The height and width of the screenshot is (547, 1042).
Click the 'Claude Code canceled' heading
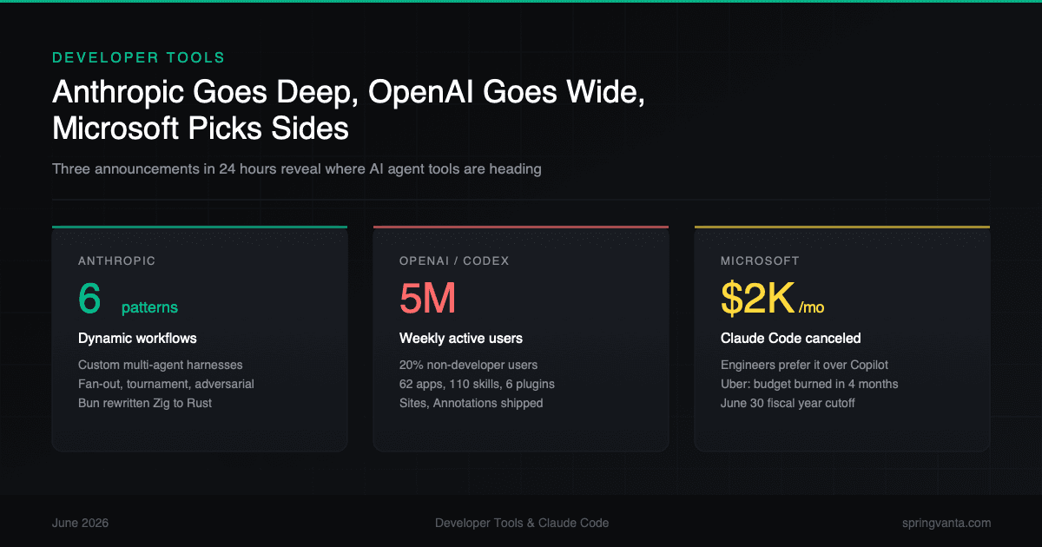791,338
